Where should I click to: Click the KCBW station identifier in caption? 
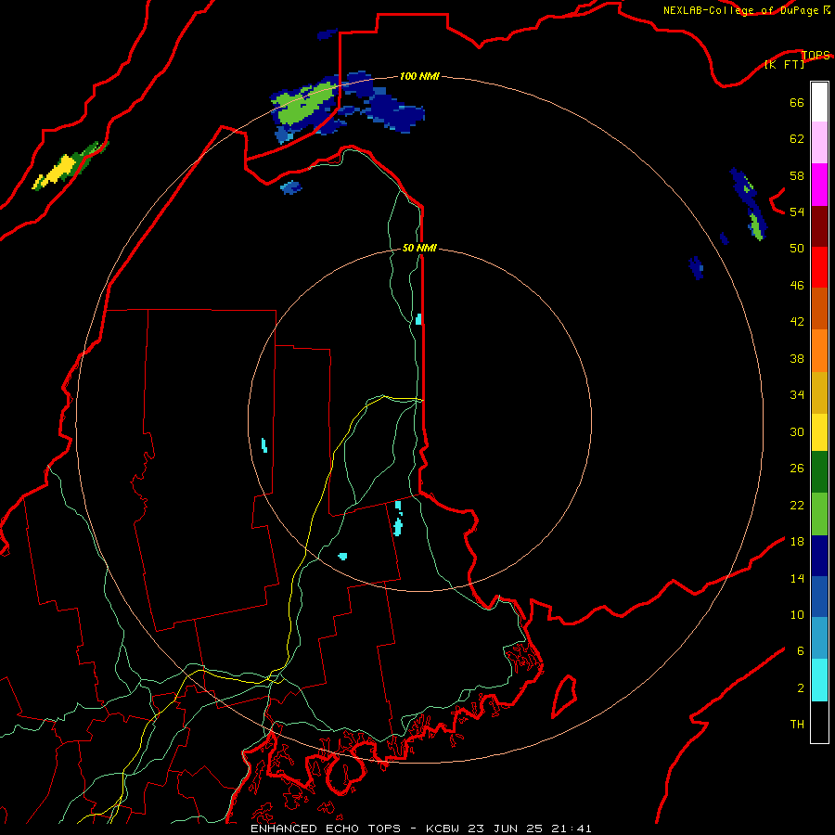443,829
